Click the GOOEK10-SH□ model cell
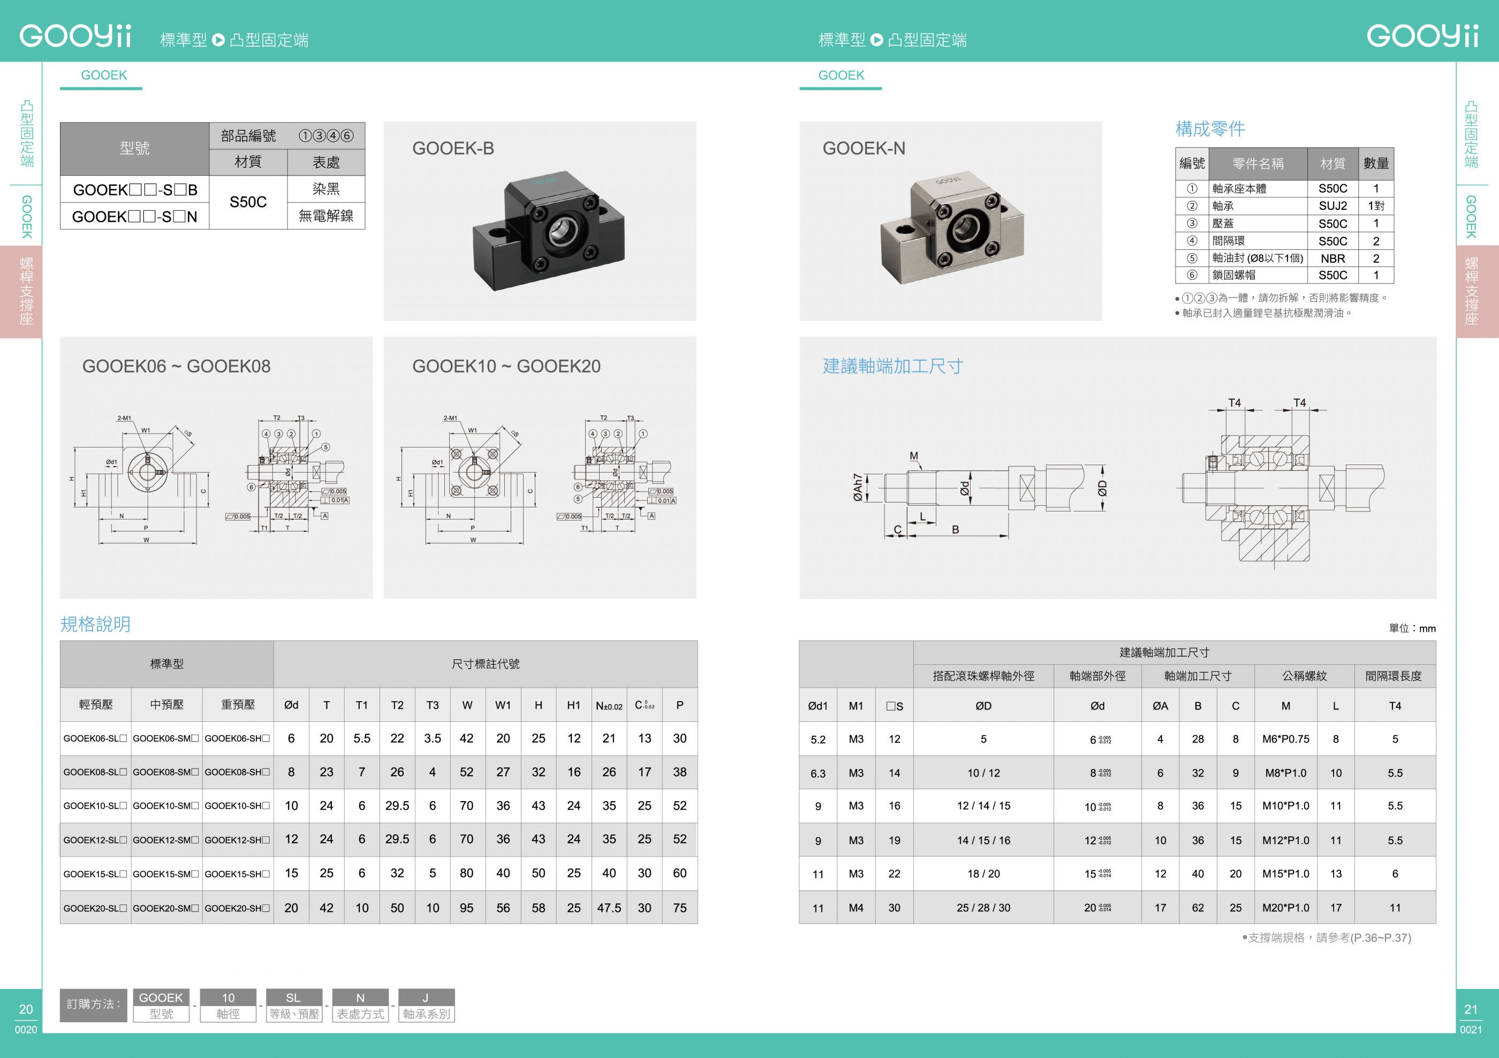Viewport: 1499px width, 1058px height. click(237, 805)
